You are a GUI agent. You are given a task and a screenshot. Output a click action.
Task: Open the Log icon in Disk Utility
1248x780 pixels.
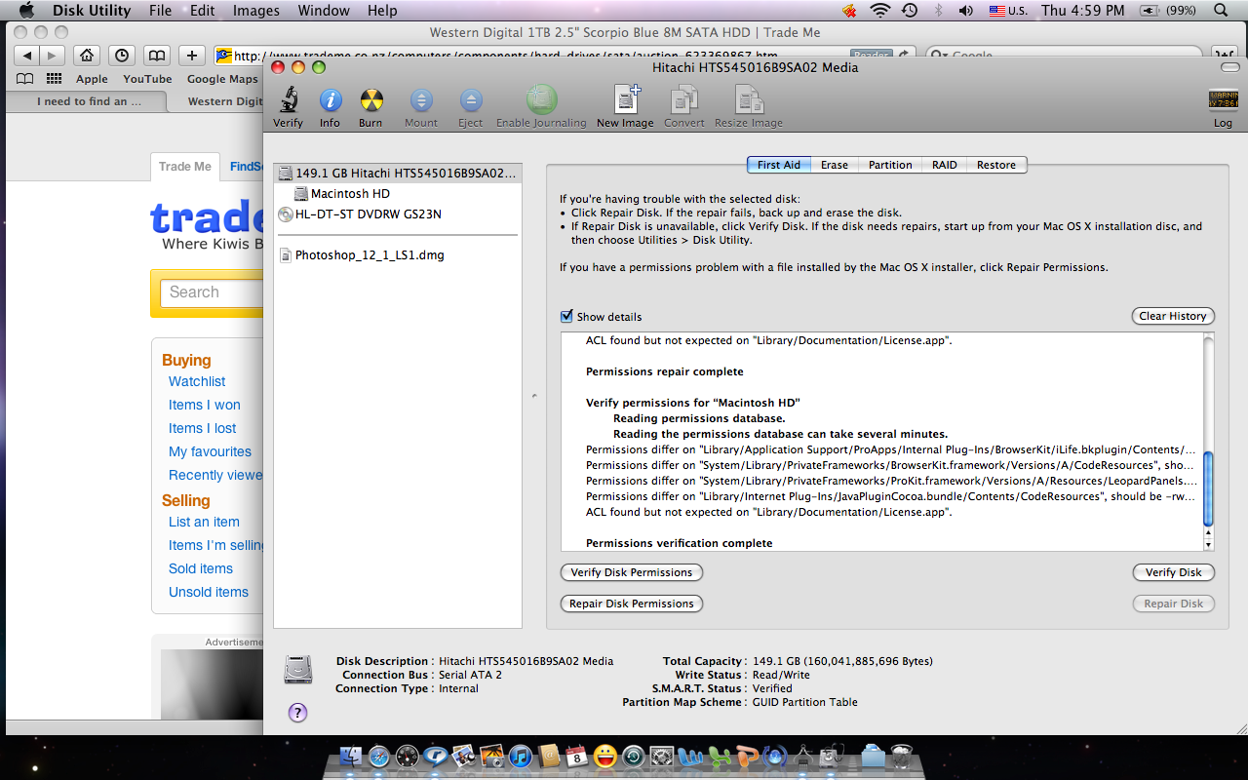pyautogui.click(x=1223, y=99)
